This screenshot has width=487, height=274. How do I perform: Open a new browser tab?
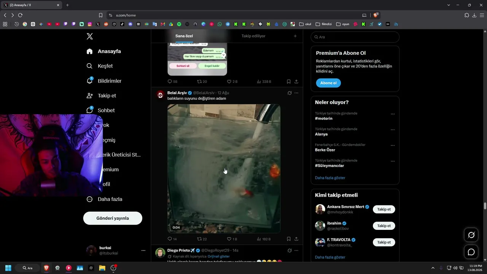[x=67, y=5]
